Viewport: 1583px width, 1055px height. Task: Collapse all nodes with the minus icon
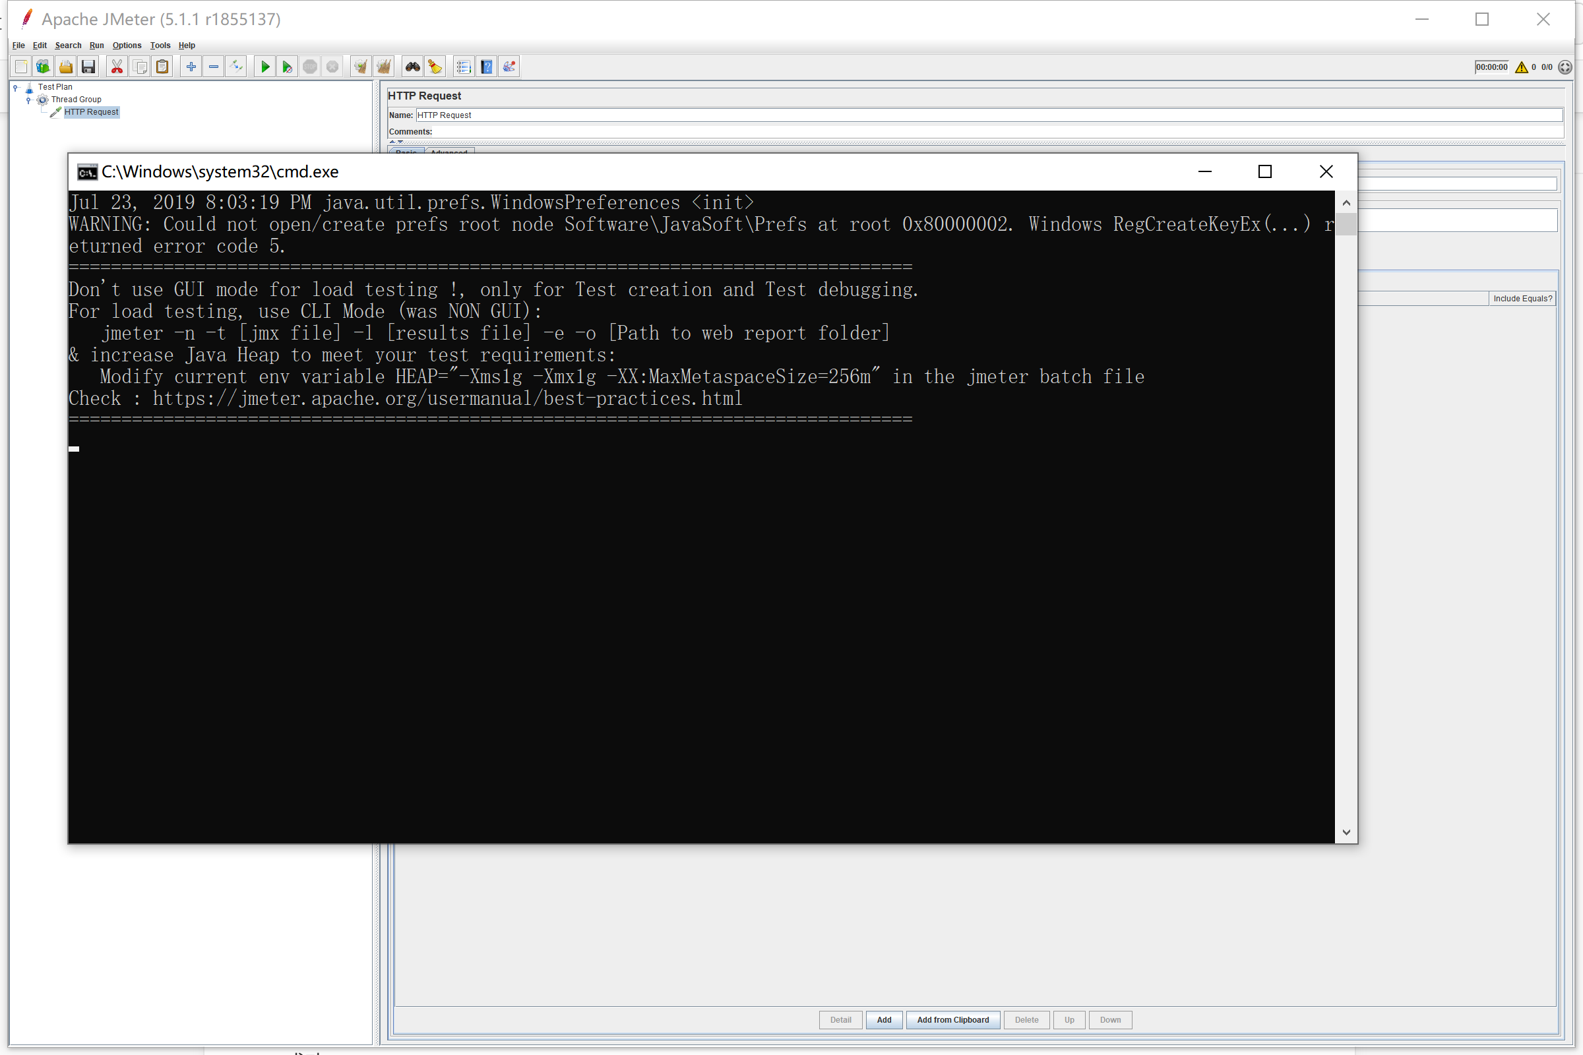[x=213, y=67]
